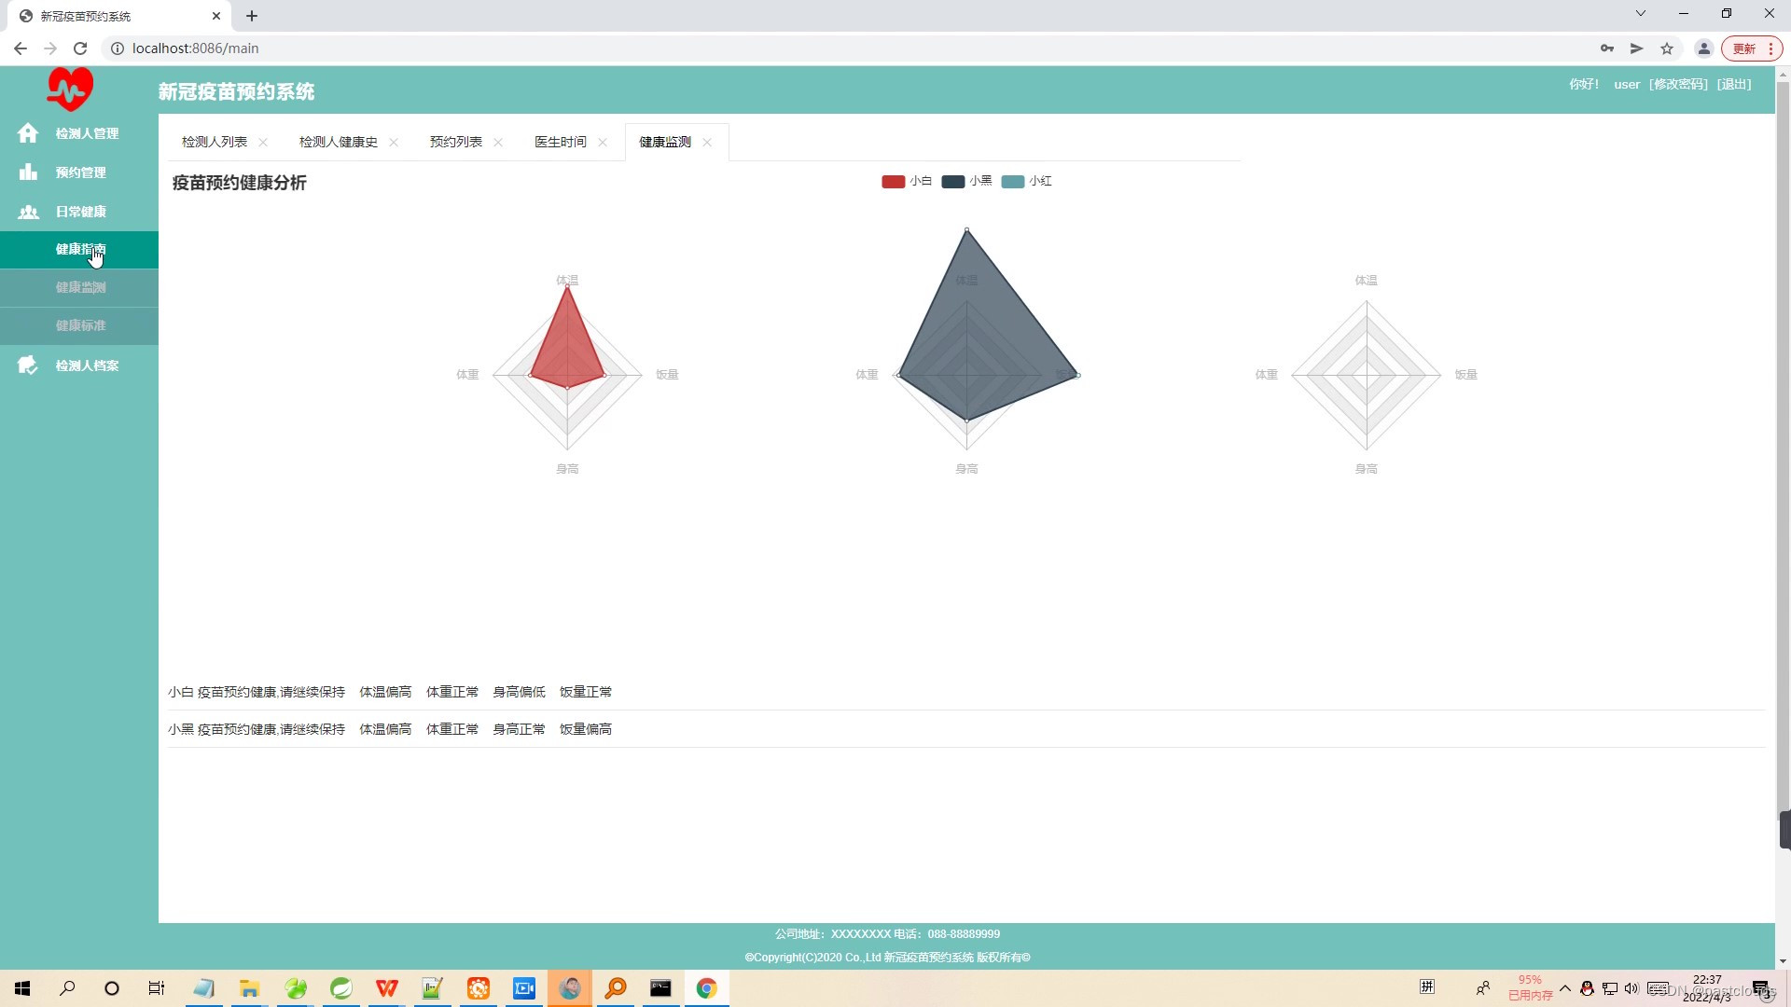Click the home icon beside 检测人管理
This screenshot has width=1791, height=1007.
pos(28,133)
